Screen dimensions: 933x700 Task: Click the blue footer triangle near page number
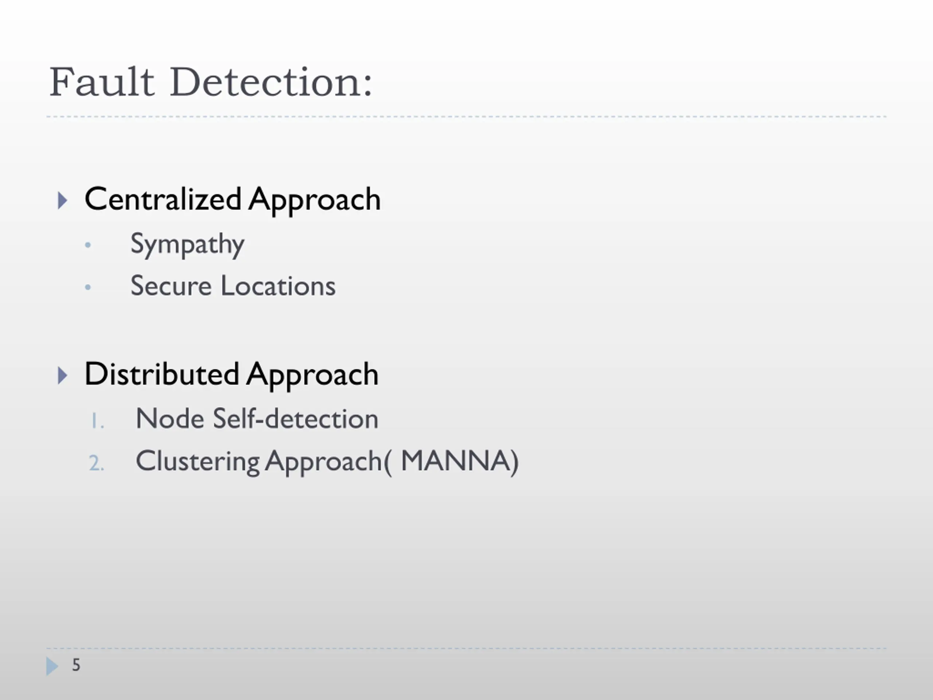[52, 666]
